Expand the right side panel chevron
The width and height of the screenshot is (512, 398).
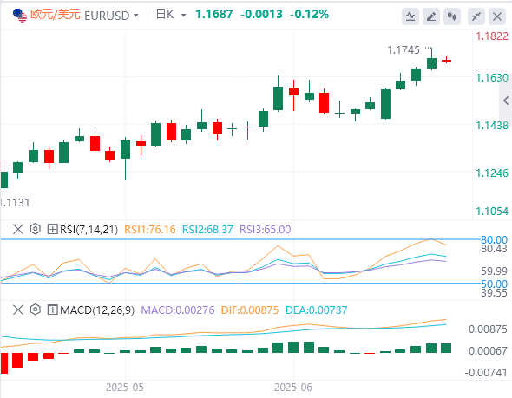[x=506, y=101]
